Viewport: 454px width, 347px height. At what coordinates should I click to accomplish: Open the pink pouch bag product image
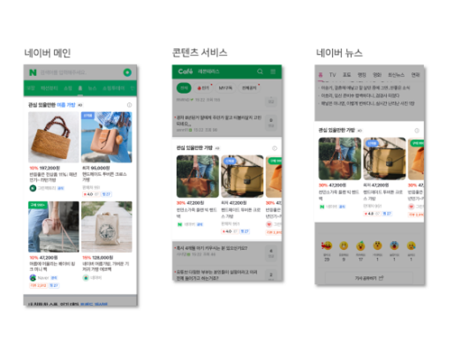tap(54, 227)
